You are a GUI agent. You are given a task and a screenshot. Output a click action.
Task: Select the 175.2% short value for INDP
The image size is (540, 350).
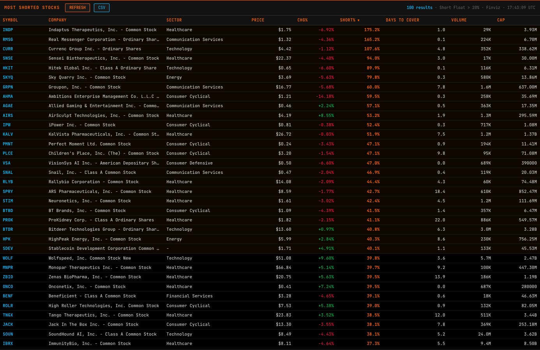coord(372,30)
